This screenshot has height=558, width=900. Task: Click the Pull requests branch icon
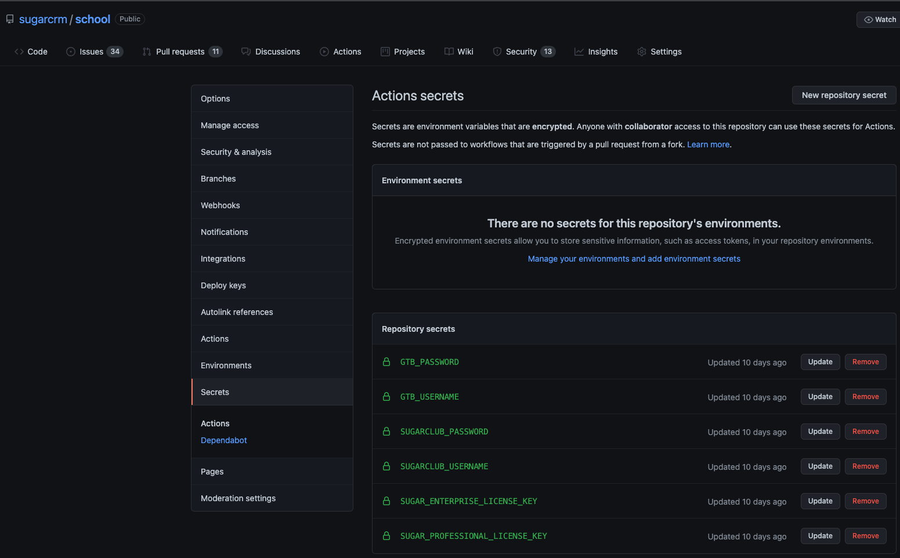click(147, 52)
